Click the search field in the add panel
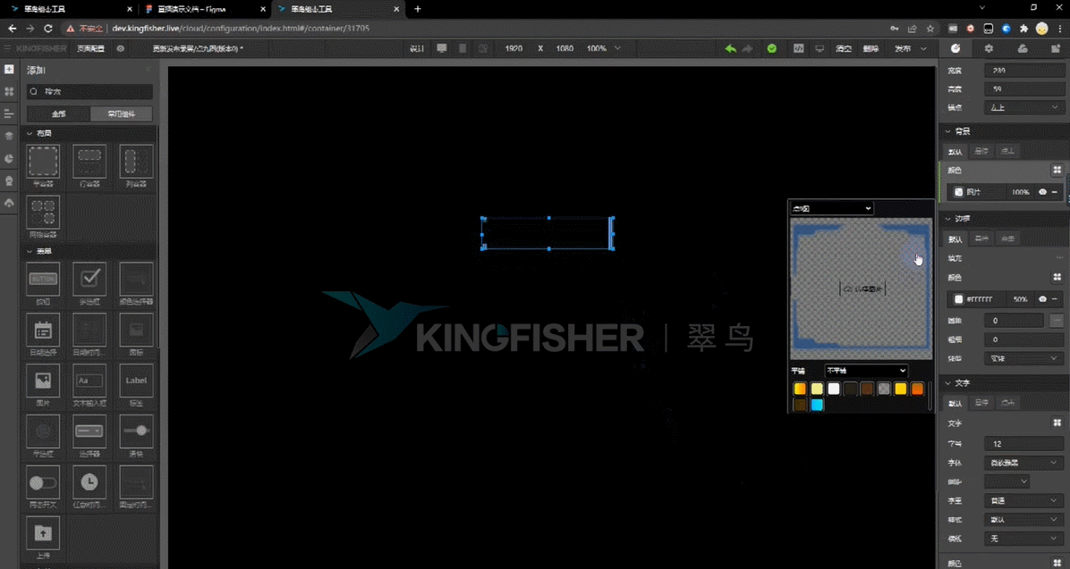Viewport: 1070px width, 569px height. pyautogui.click(x=90, y=91)
